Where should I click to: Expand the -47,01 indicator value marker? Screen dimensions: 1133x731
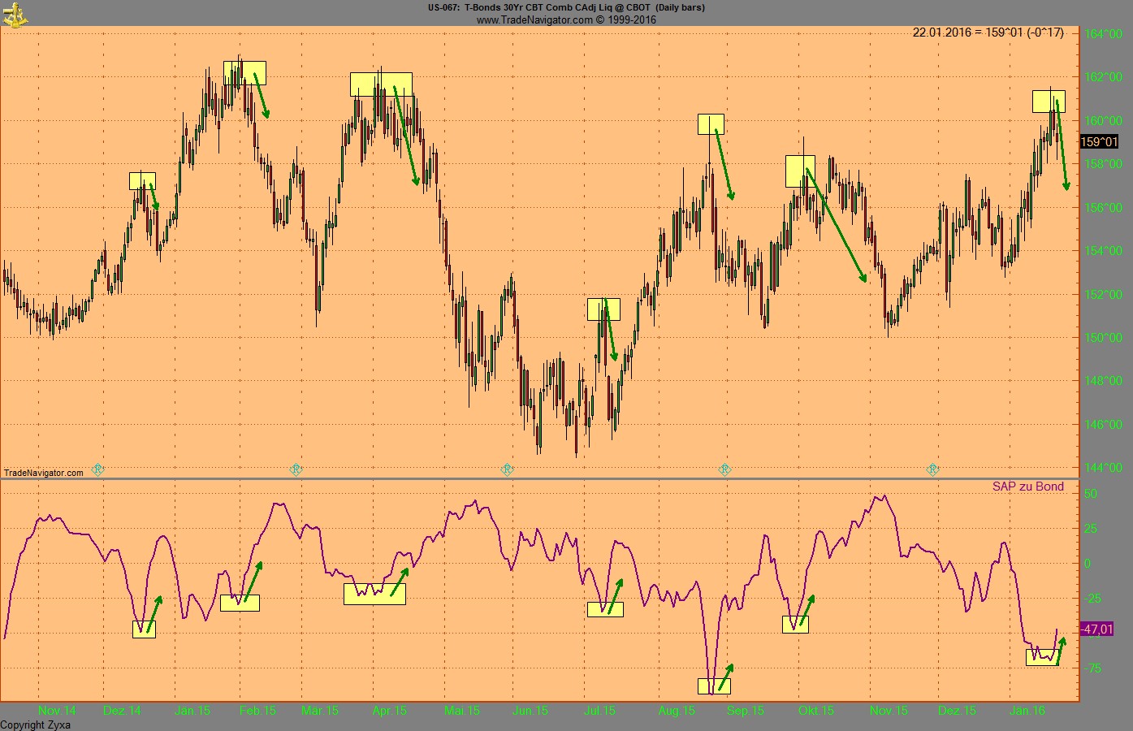pyautogui.click(x=1099, y=629)
